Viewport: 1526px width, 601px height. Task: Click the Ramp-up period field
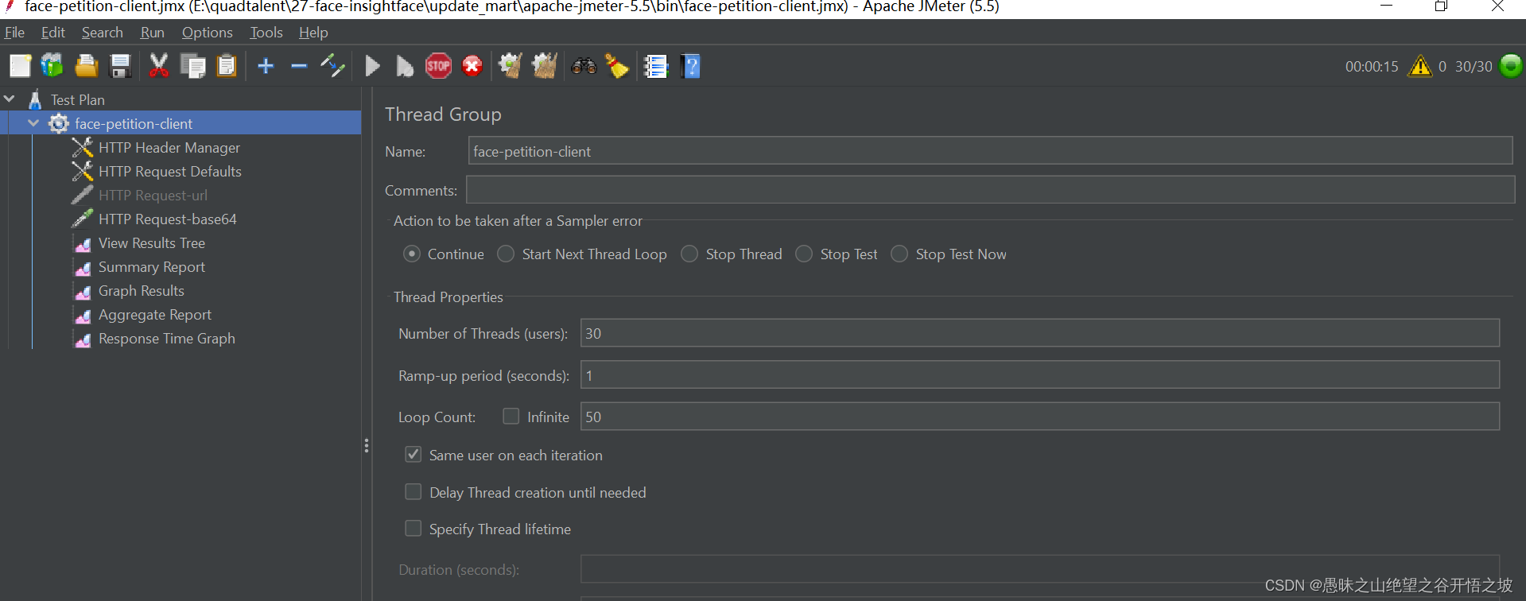(x=1040, y=375)
